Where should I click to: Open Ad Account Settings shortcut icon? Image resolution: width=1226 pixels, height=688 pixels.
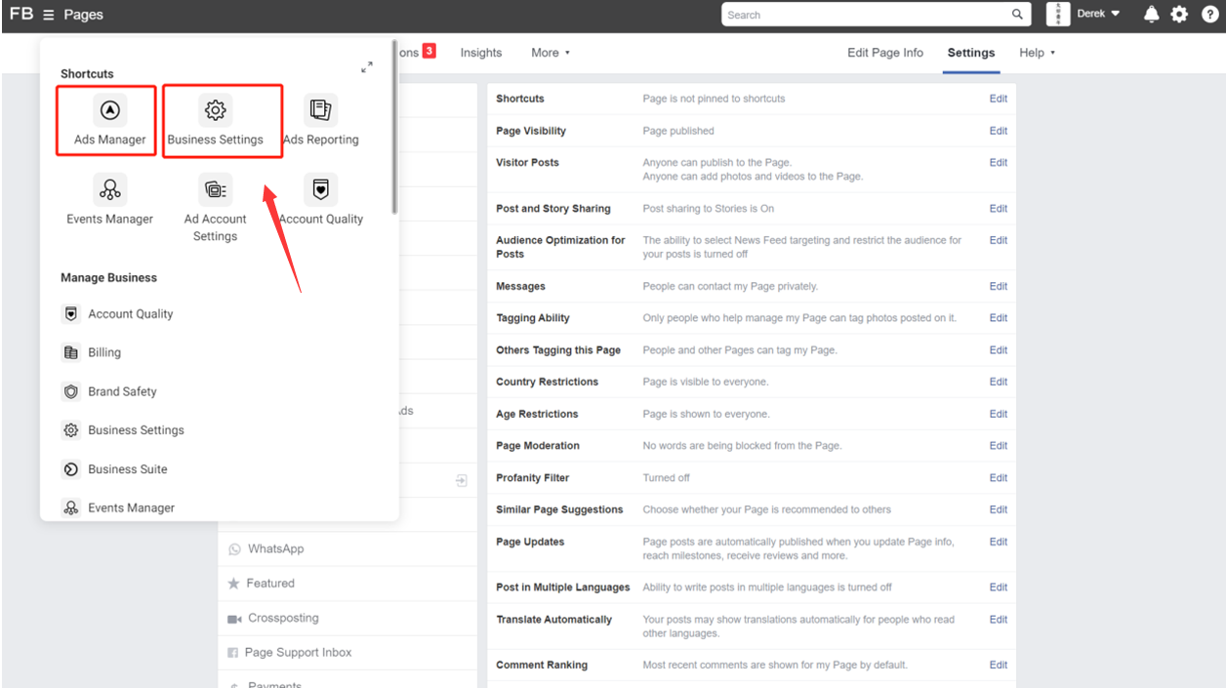(x=215, y=189)
